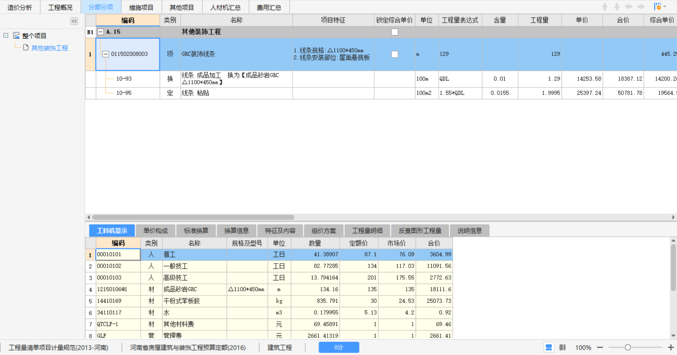Click the GRC装饰线条 name cell
This screenshot has height=355, width=677.
click(236, 54)
